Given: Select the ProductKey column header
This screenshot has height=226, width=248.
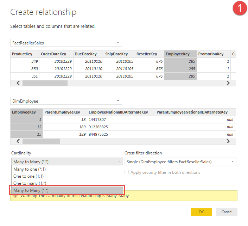Looking at the screenshot, I should (x=25, y=54).
